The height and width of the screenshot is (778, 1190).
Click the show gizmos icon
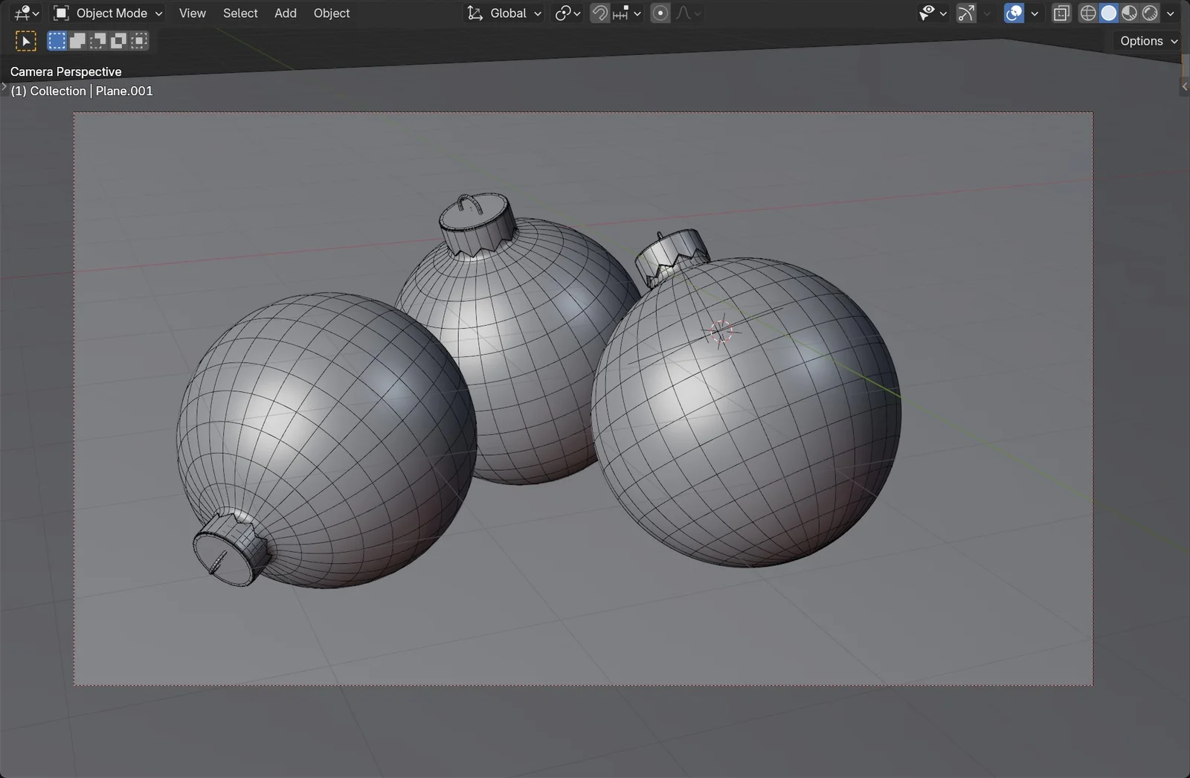965,13
